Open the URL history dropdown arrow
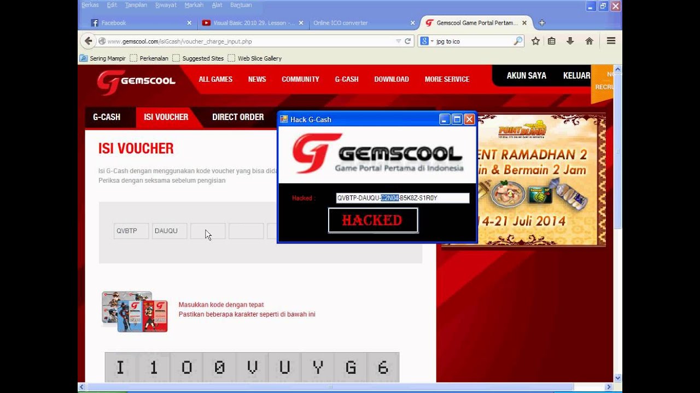 pyautogui.click(x=398, y=41)
